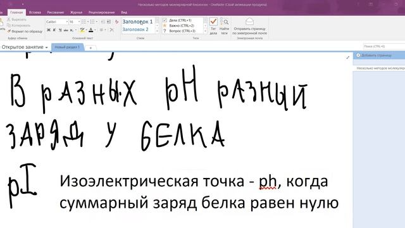Toggle Italic (К) formatting

click(54, 30)
